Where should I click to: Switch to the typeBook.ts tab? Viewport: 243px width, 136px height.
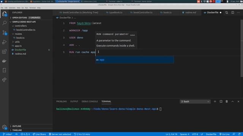114,12
